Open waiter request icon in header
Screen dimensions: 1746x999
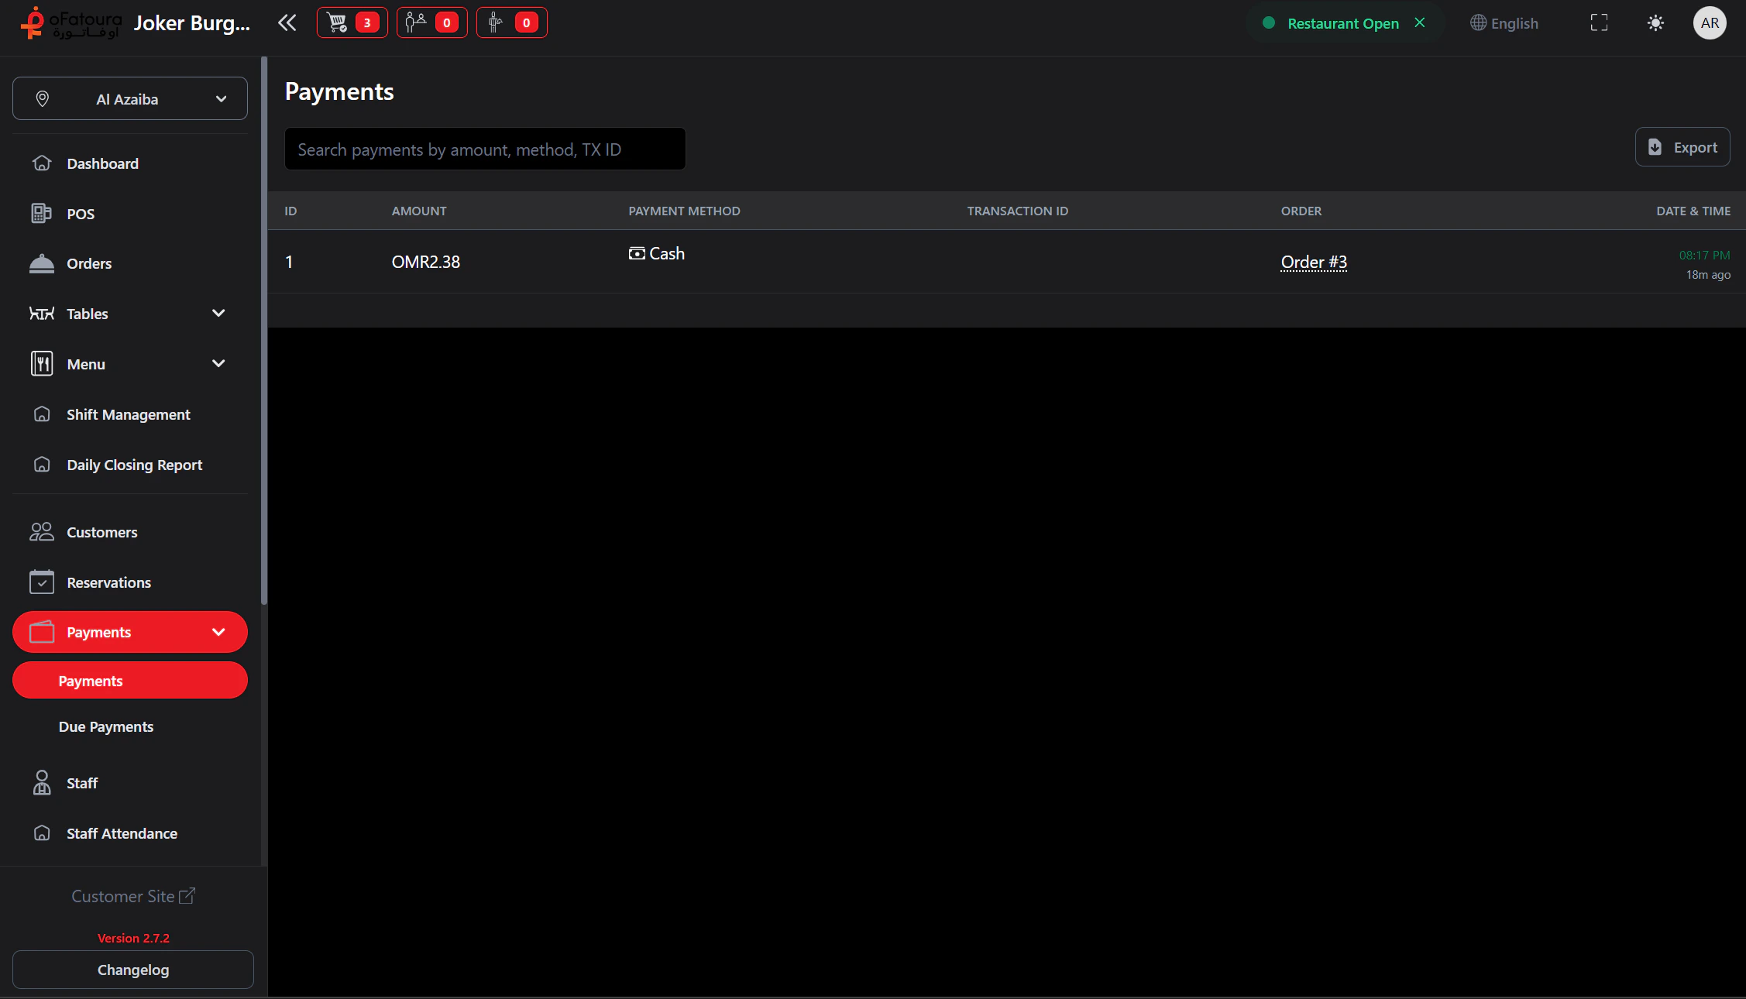point(511,22)
